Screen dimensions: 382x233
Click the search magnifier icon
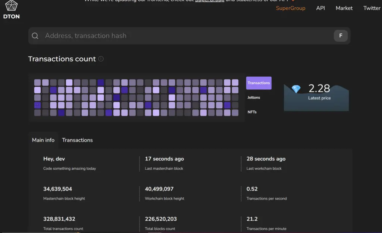click(35, 36)
